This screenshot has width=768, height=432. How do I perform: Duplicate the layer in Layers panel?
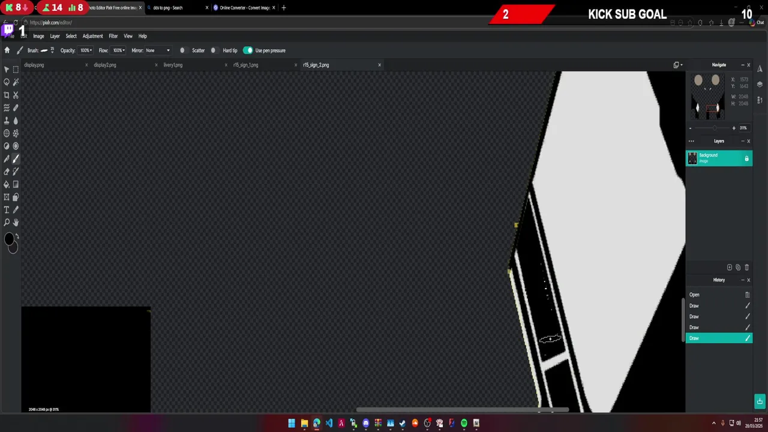pos(738,268)
